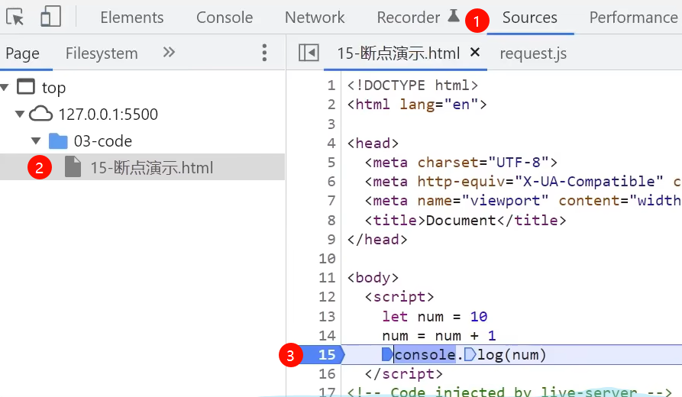
Task: Collapse the 03-code folder arrow
Action: (x=36, y=141)
